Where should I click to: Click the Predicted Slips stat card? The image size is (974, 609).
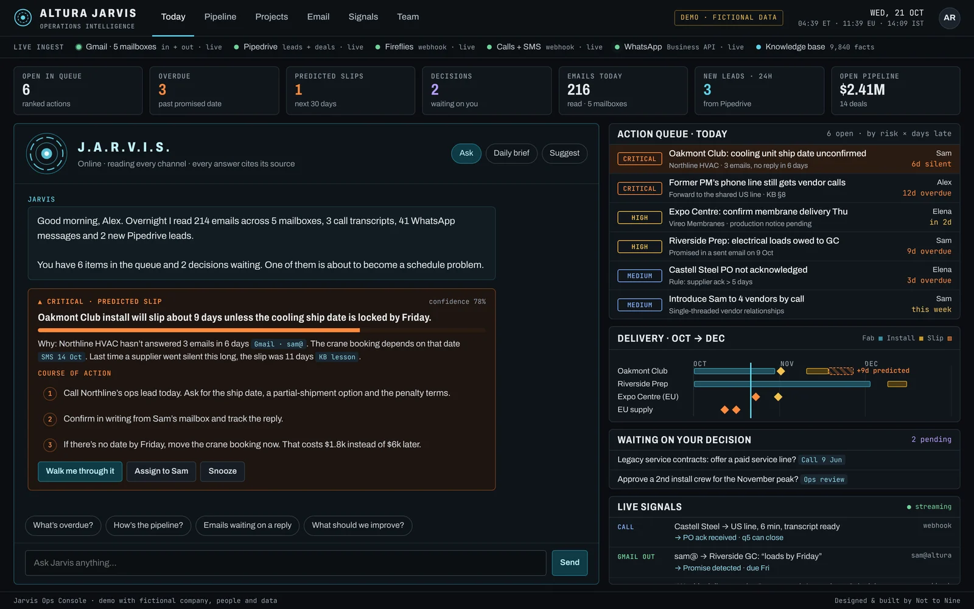[351, 91]
